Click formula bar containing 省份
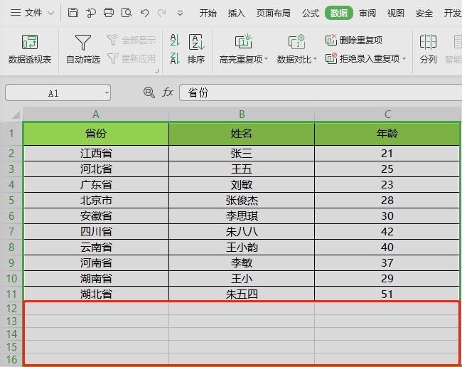The image size is (462, 367). pyautogui.click(x=321, y=92)
